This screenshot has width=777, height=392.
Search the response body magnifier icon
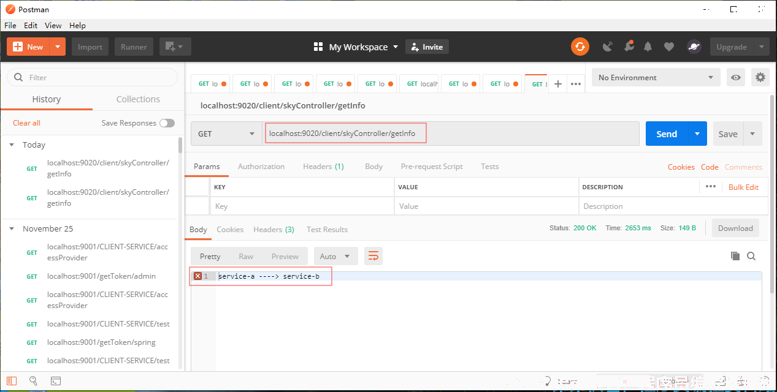[x=751, y=256]
